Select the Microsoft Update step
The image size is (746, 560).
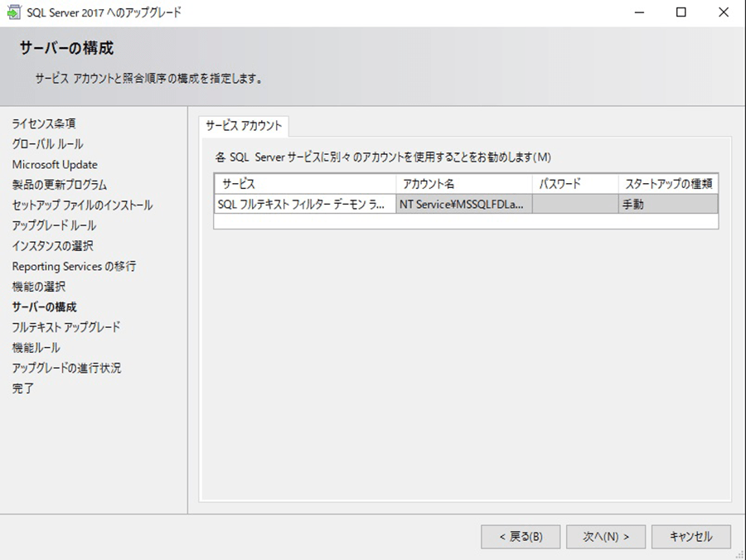pos(55,165)
